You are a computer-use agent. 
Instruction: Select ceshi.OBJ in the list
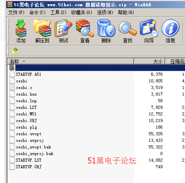click(26, 120)
